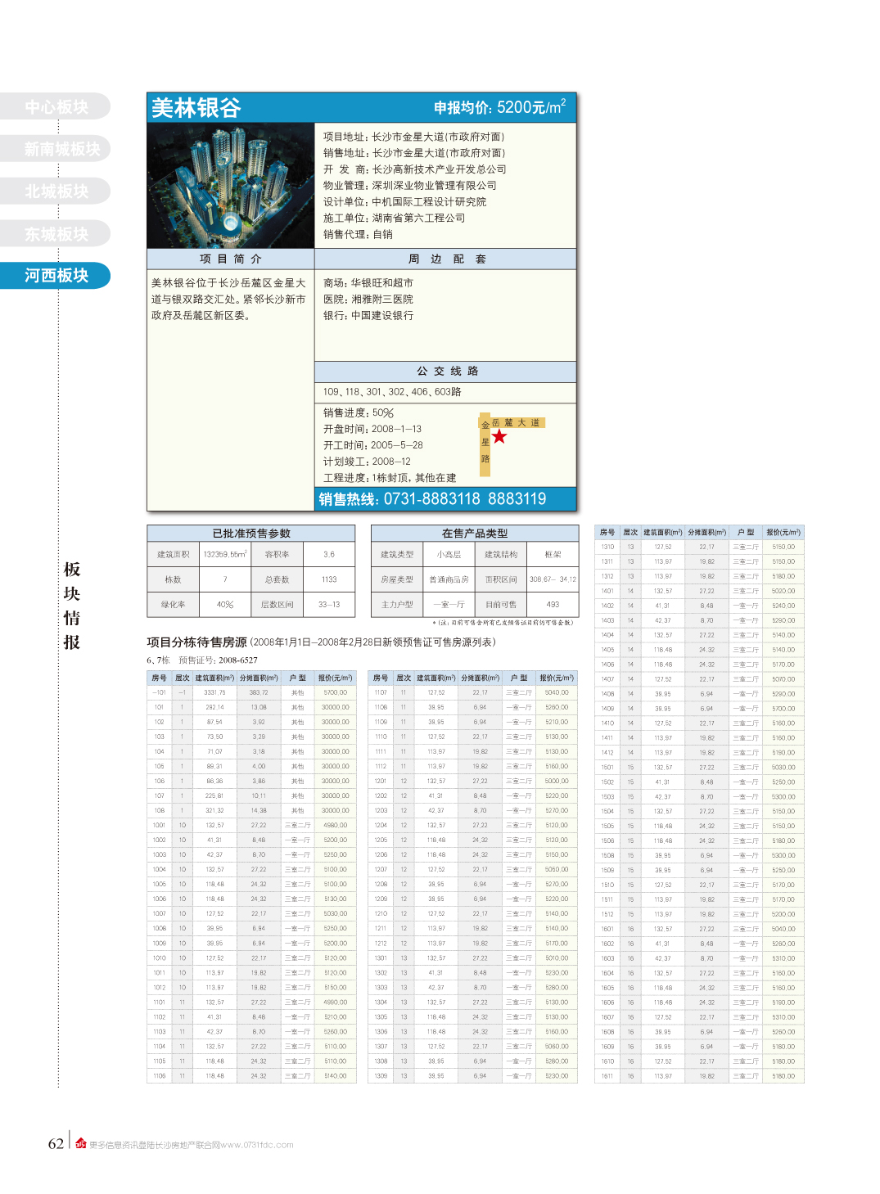Open the 东城板块 tab
The image size is (880, 1194).
click(x=56, y=234)
